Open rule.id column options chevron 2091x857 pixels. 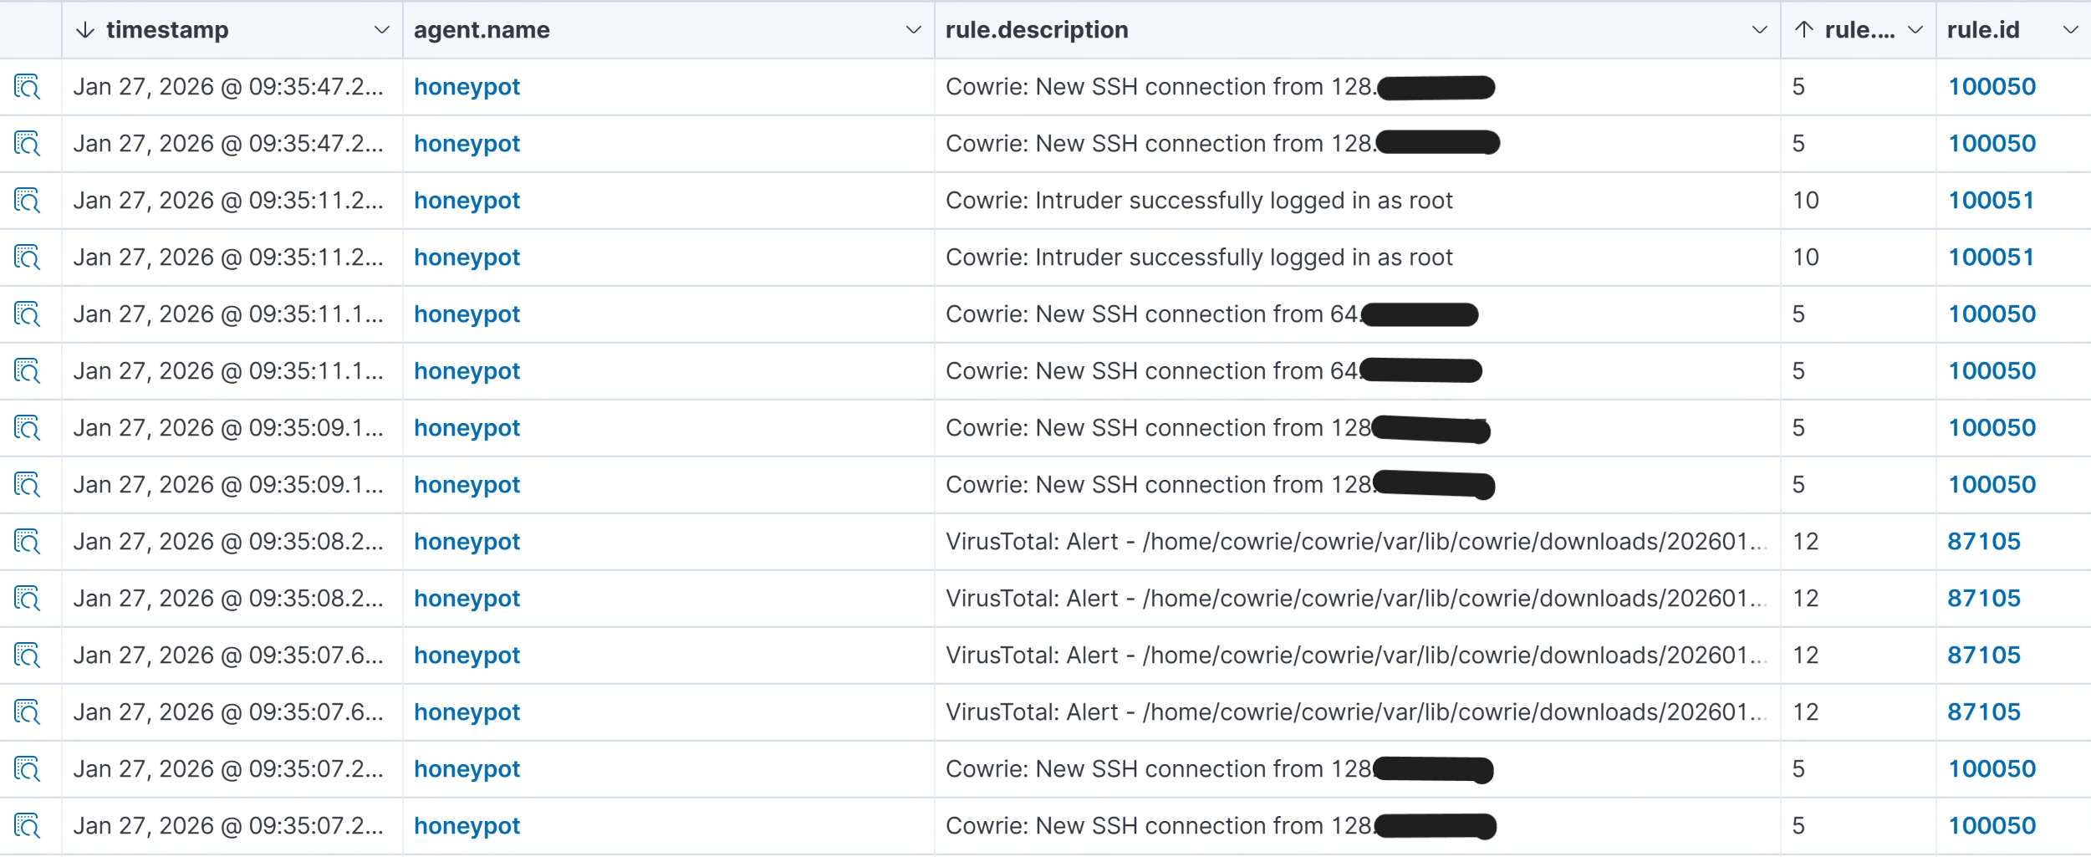pyautogui.click(x=2070, y=30)
